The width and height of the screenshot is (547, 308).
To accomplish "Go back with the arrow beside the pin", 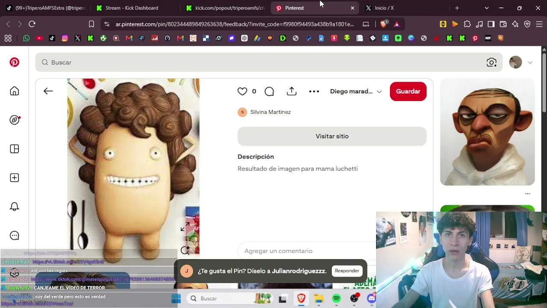I will click(48, 91).
